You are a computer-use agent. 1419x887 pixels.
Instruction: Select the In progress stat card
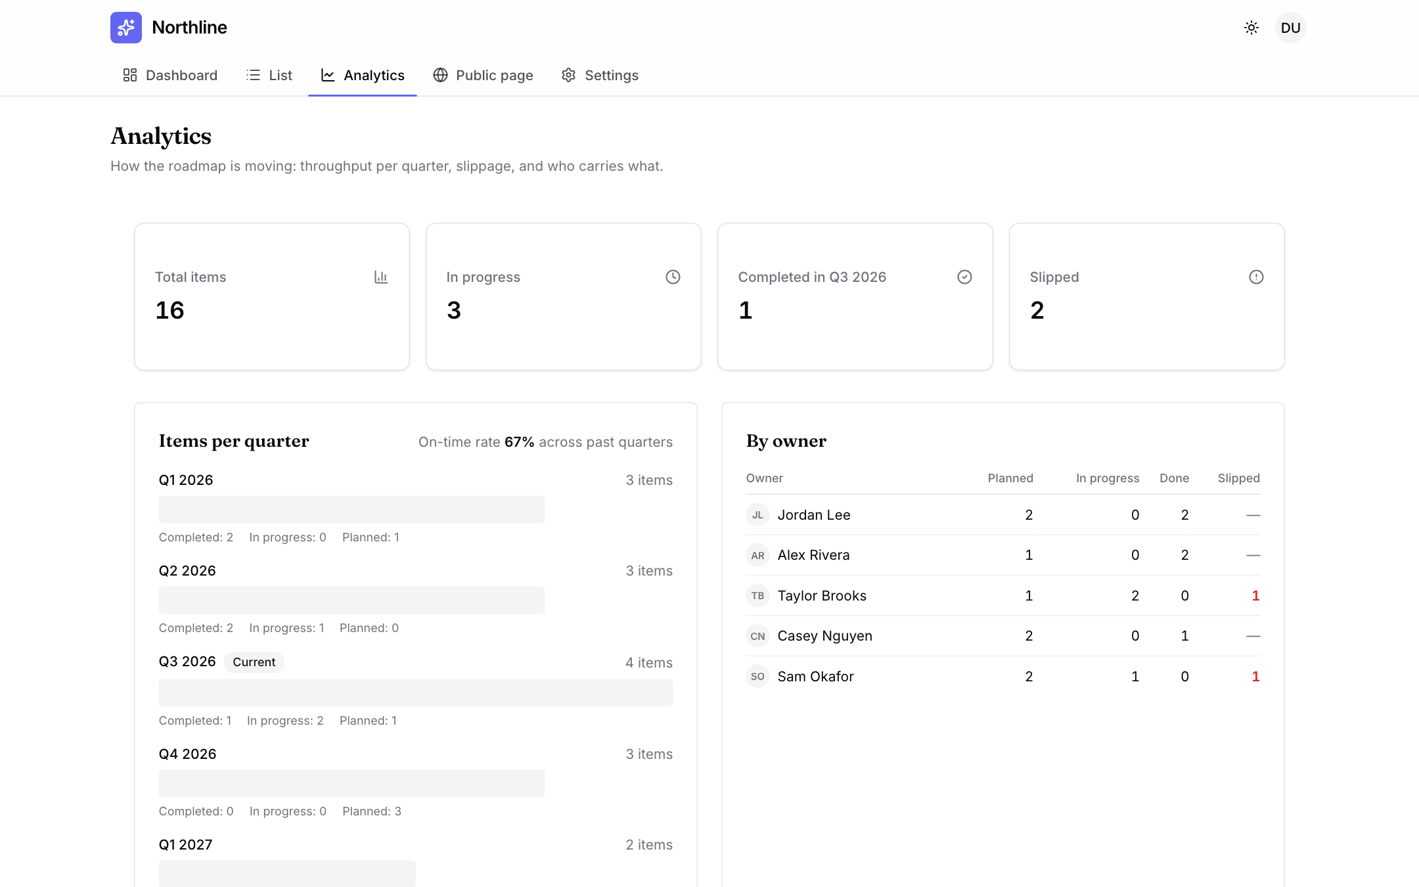coord(564,296)
